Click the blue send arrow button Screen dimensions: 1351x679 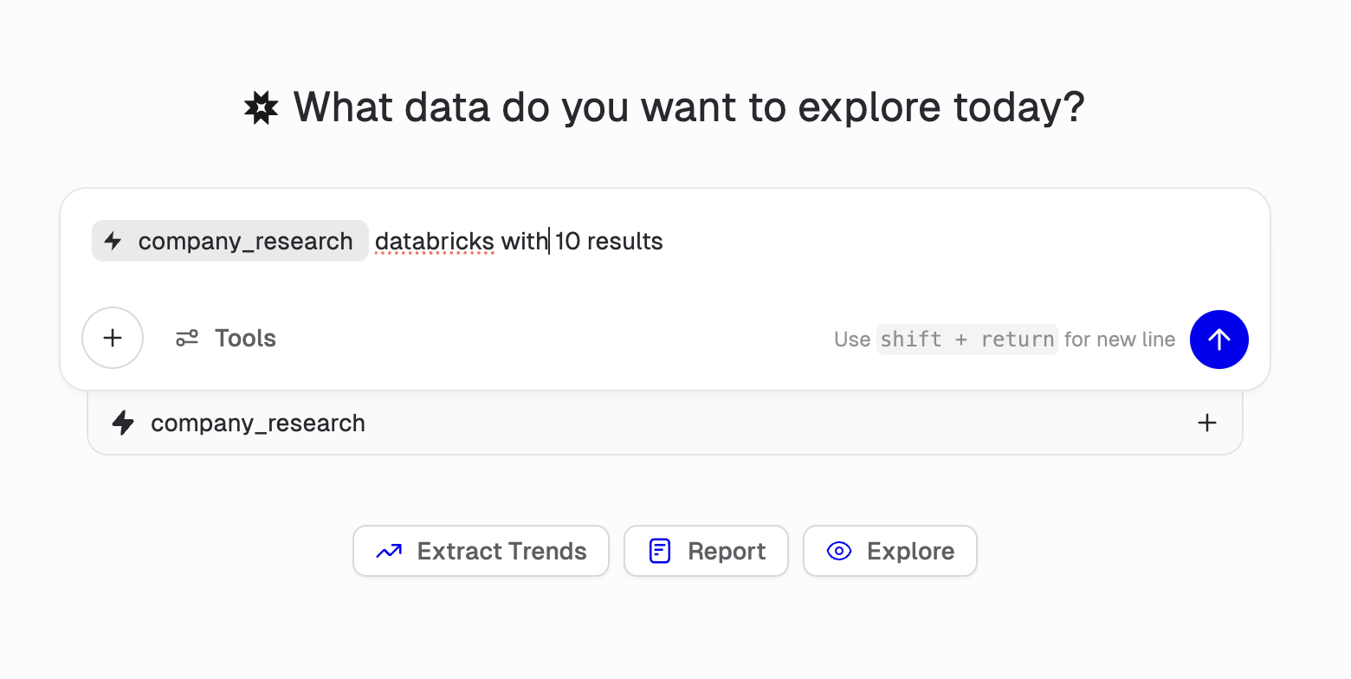coord(1218,339)
